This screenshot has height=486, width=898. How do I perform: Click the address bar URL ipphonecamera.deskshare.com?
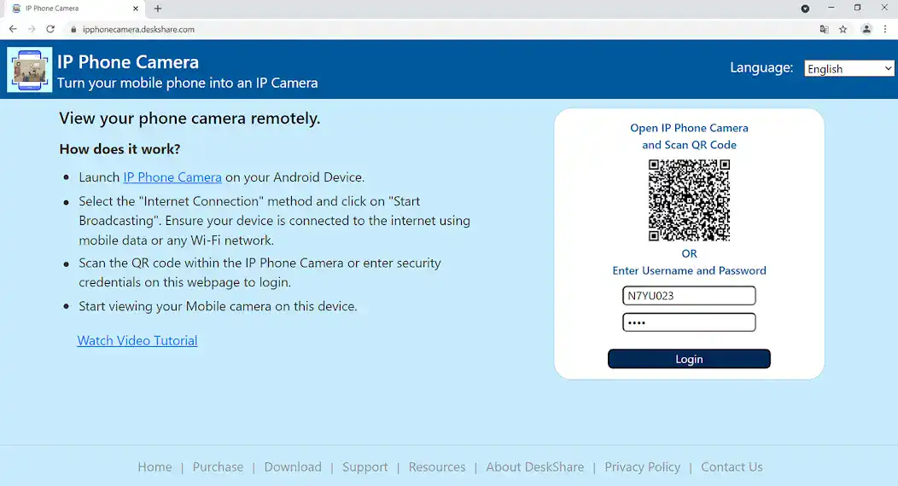coord(138,29)
